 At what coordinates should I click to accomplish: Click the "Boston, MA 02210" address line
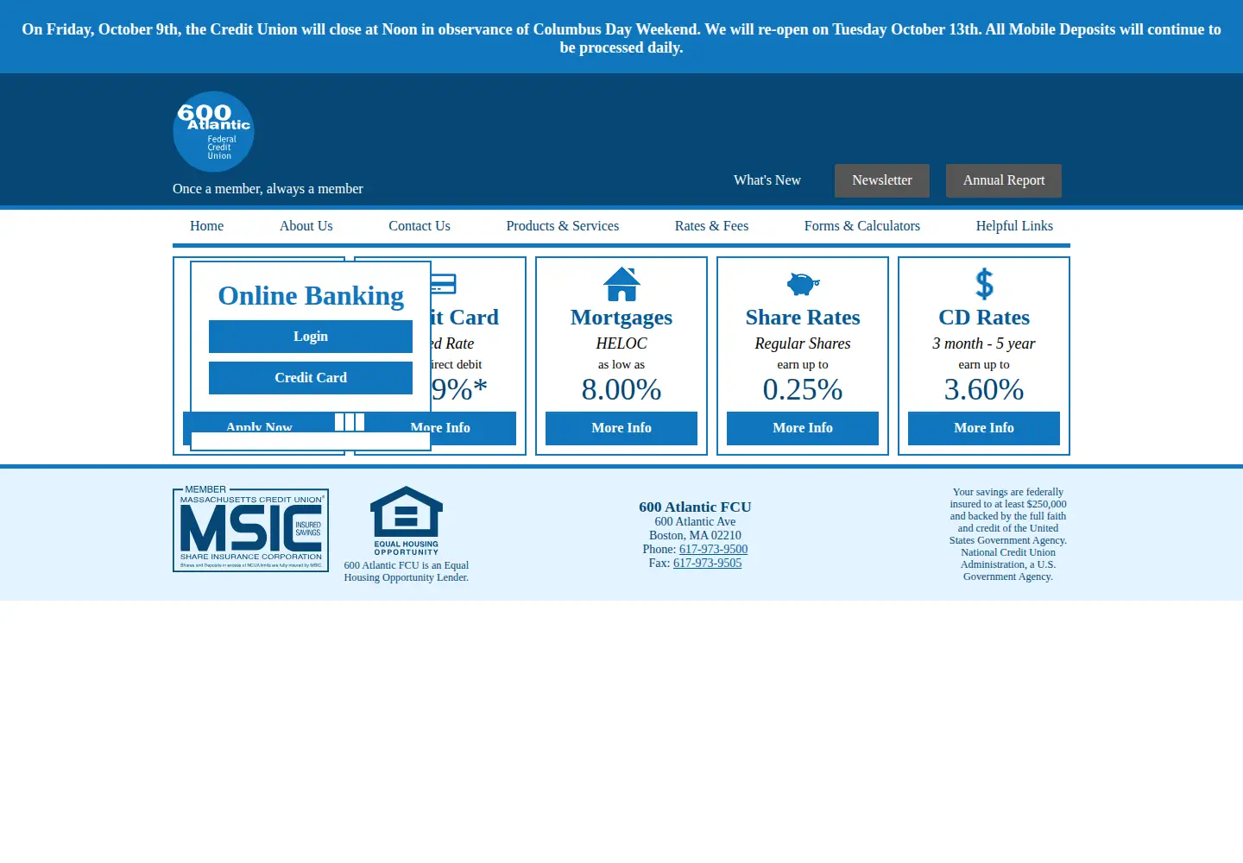(x=695, y=535)
